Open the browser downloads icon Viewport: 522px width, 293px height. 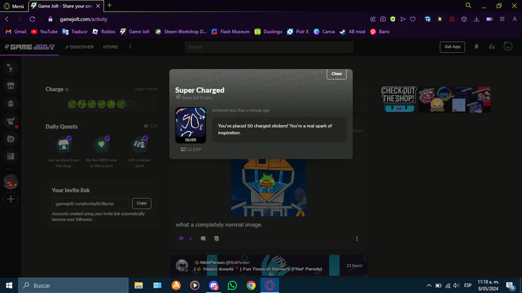[477, 19]
